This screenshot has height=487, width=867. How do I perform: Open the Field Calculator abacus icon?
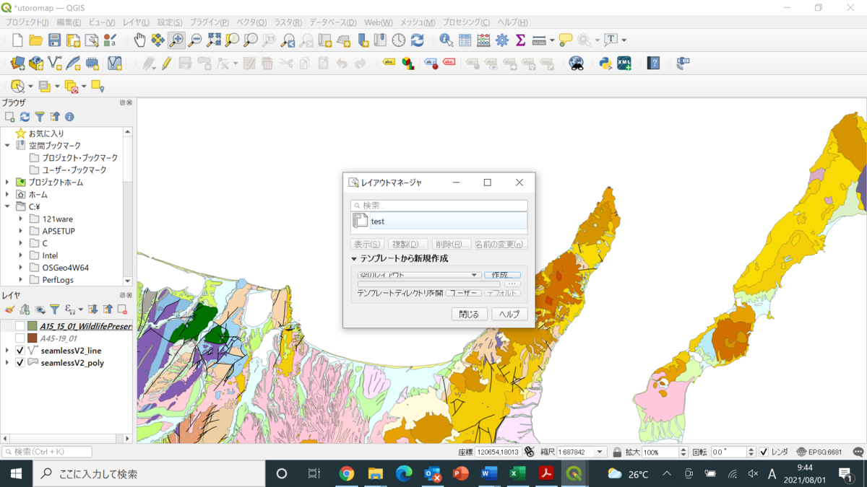click(x=483, y=40)
